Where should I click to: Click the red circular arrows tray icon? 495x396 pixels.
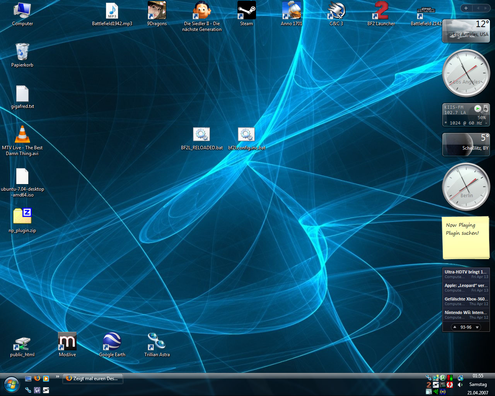pos(450,385)
